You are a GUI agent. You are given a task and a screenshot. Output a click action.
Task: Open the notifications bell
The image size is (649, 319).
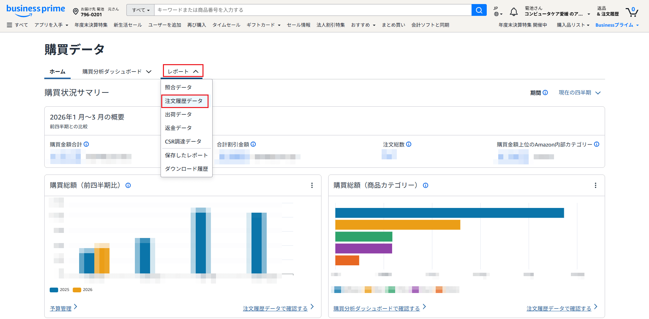point(513,12)
